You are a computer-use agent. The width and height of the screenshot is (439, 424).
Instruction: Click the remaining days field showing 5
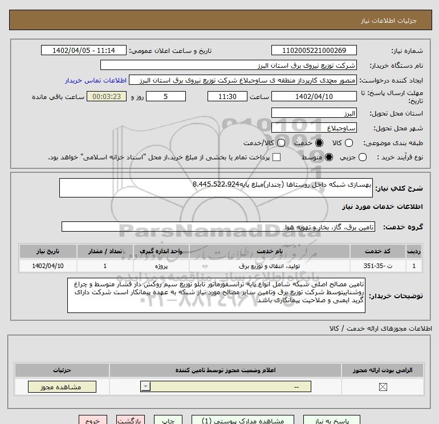(x=166, y=96)
